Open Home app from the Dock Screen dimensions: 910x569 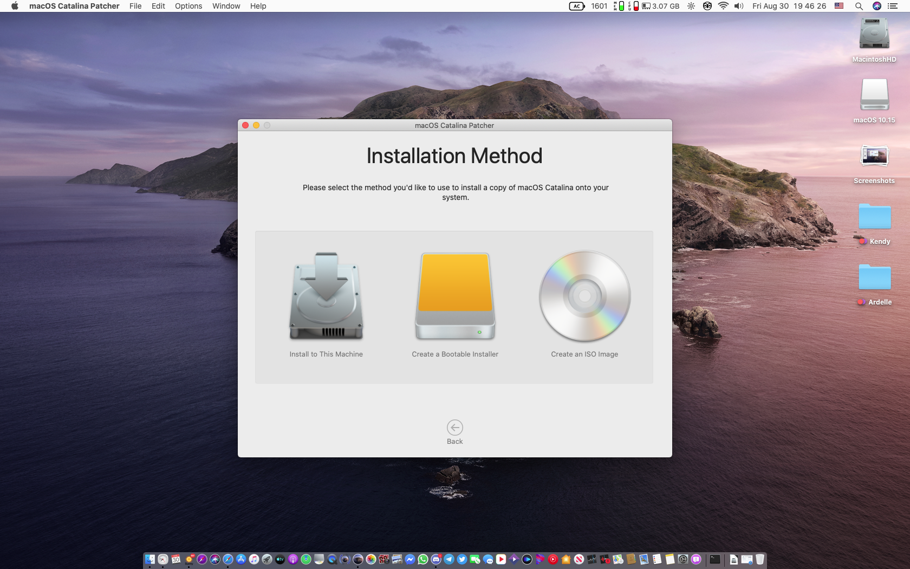tap(565, 559)
